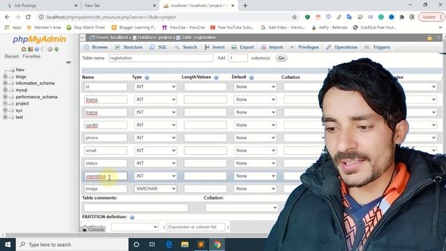Click help icon next to Default header
This screenshot has height=251, width=446.
coord(252,77)
